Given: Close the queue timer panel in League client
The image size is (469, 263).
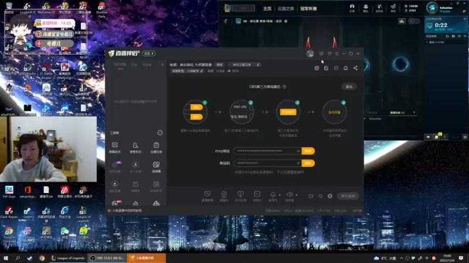Looking at the screenshot, I should [464, 19].
